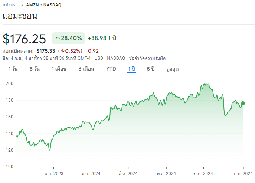The height and width of the screenshot is (183, 255).
Task: Click the 160 y-axis label
Action: tap(9, 117)
